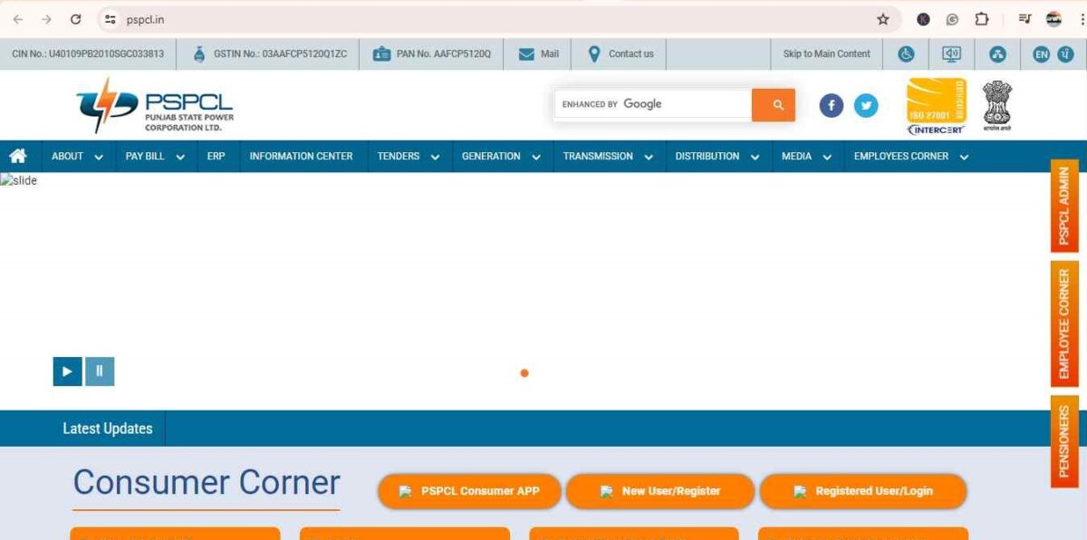Open the INFORMATION CENTER menu item

pyautogui.click(x=301, y=157)
